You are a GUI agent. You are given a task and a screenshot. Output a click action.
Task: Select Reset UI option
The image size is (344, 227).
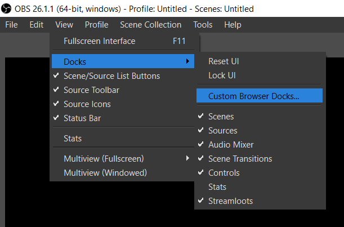point(224,61)
